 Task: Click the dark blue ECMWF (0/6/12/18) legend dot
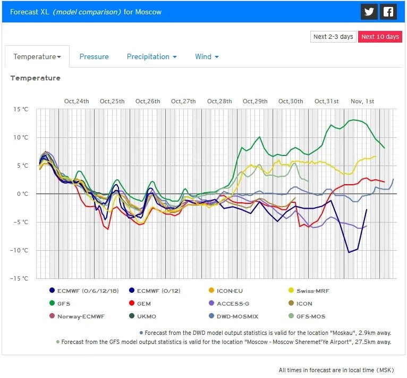pyautogui.click(x=52, y=290)
